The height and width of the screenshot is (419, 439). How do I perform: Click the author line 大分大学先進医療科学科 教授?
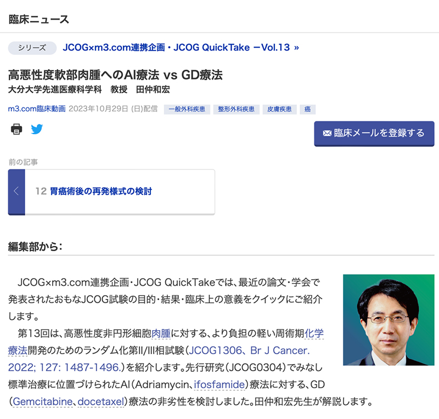click(67, 89)
